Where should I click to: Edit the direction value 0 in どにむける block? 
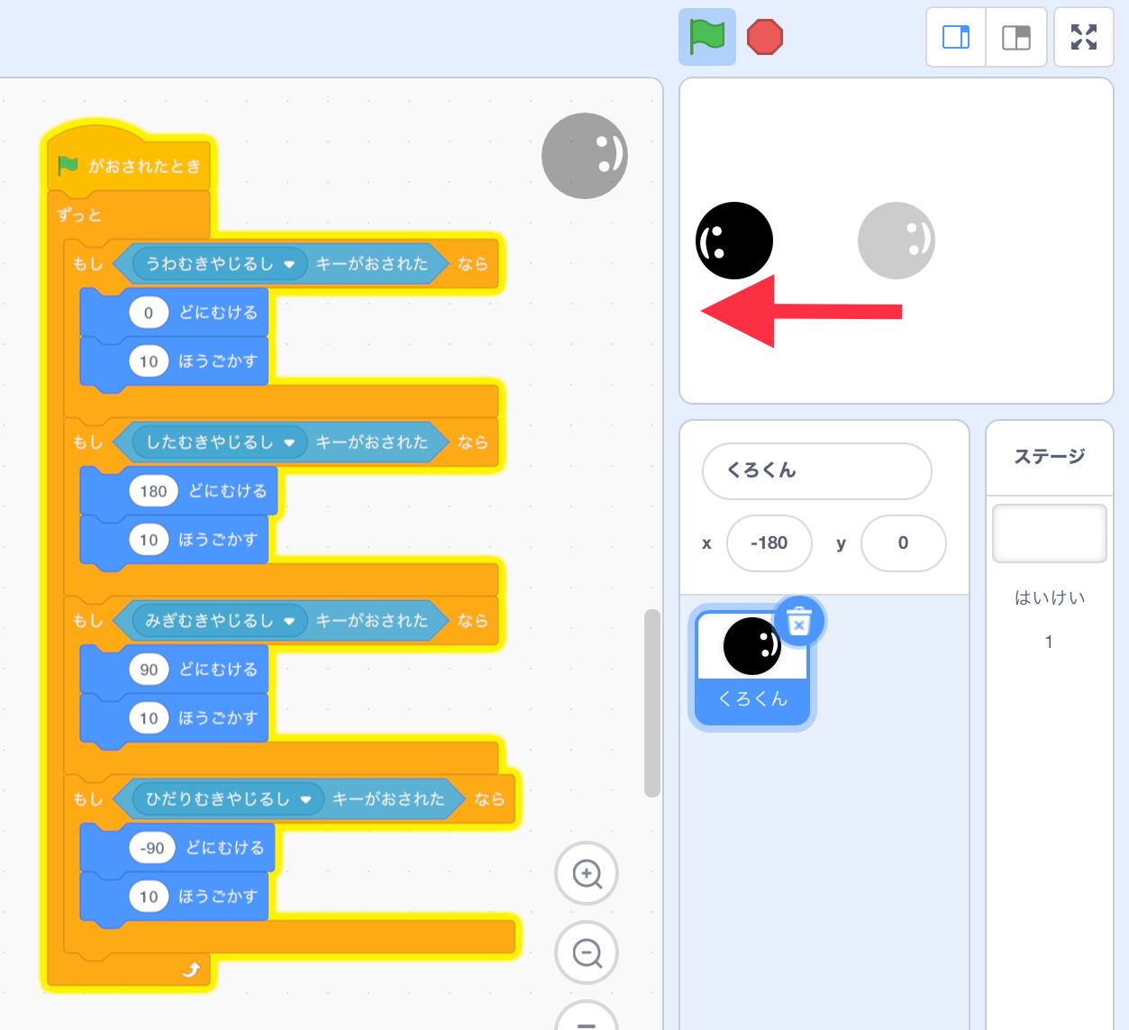coord(149,313)
